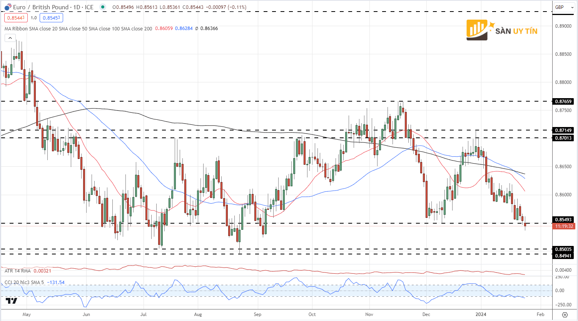The height and width of the screenshot is (321, 578).
Task: Select the MA Ribbon indicator legend
Action: [x=78, y=28]
